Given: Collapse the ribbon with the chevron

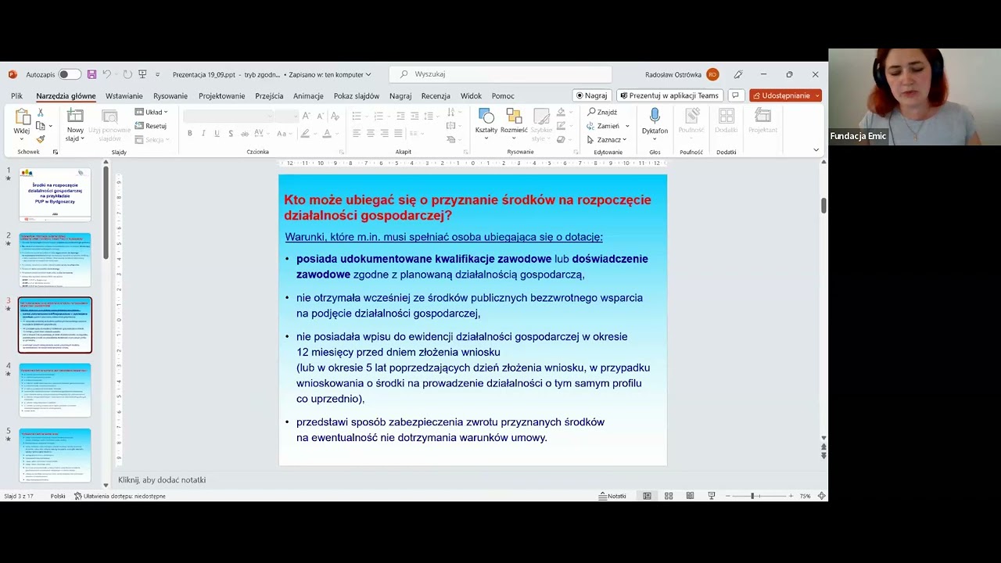Looking at the screenshot, I should pos(816,150).
